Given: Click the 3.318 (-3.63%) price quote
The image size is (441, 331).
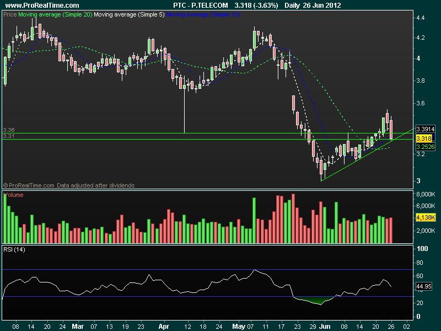Looking at the screenshot, I should (x=256, y=6).
